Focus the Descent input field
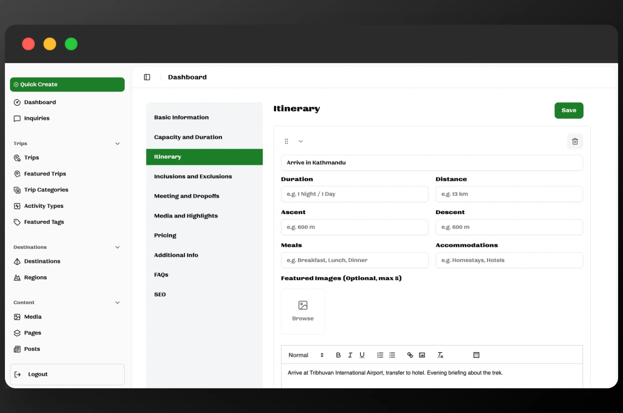This screenshot has height=413, width=623. coord(509,228)
